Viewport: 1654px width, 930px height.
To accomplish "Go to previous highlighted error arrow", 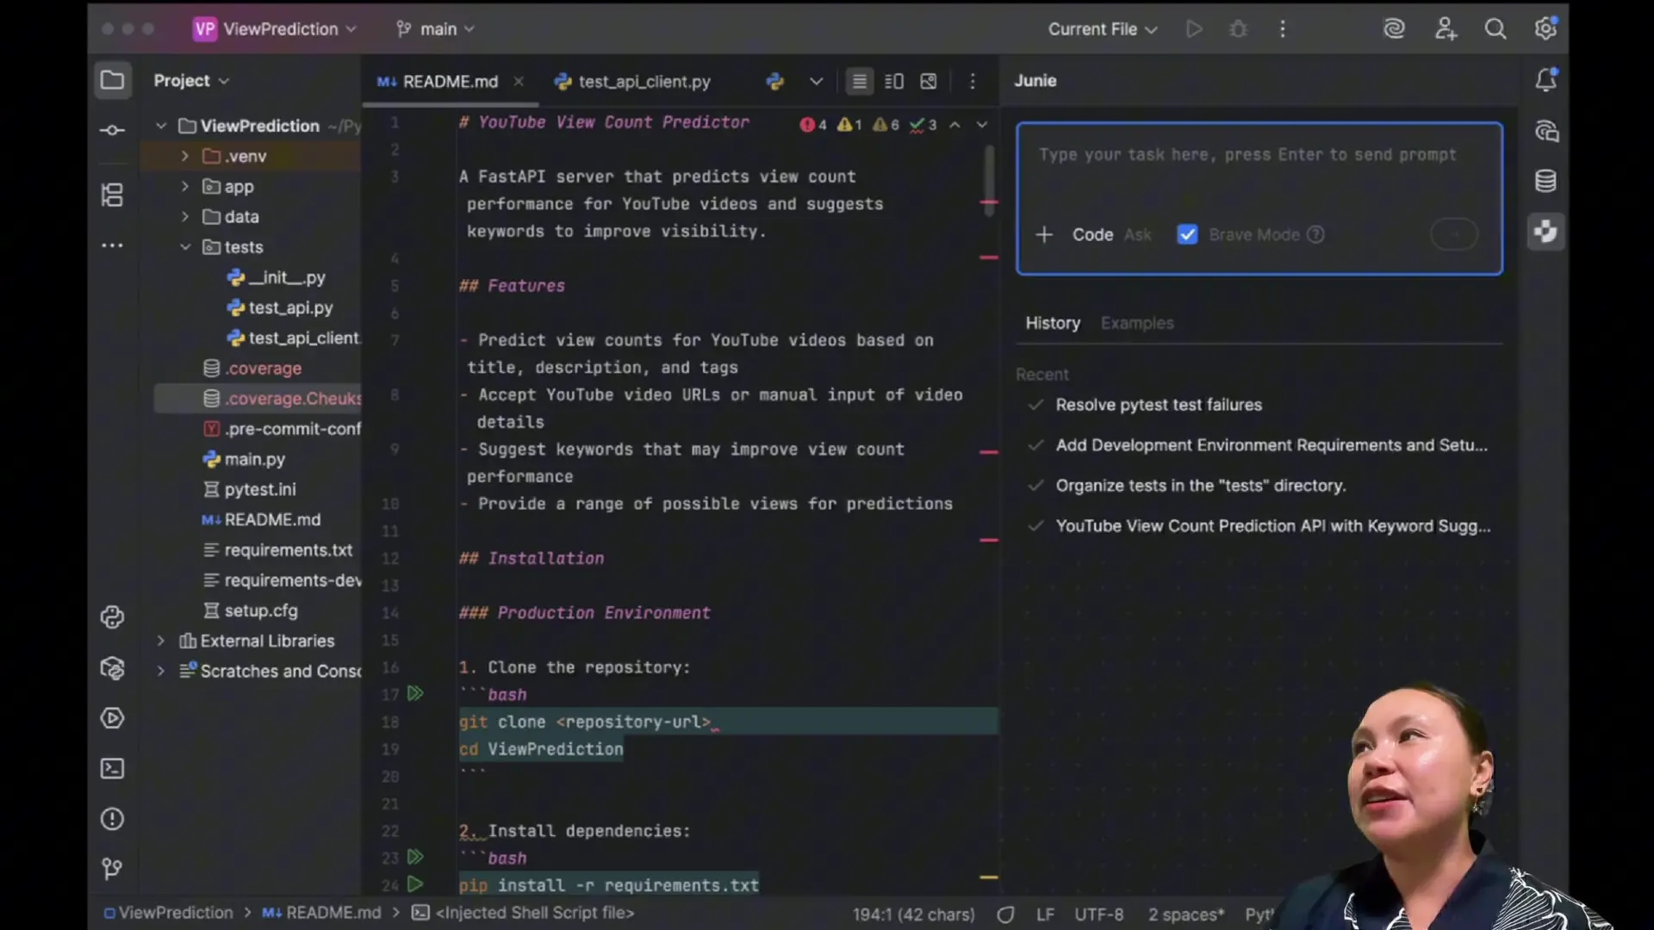I will (x=955, y=125).
